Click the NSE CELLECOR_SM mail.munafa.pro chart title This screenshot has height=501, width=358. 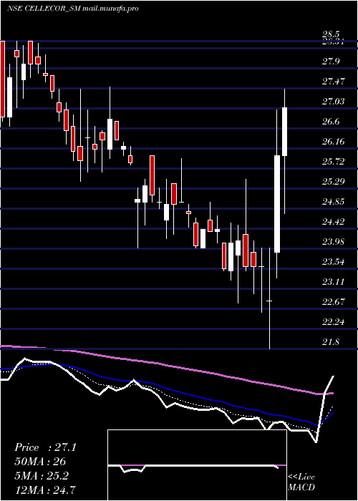72,9
